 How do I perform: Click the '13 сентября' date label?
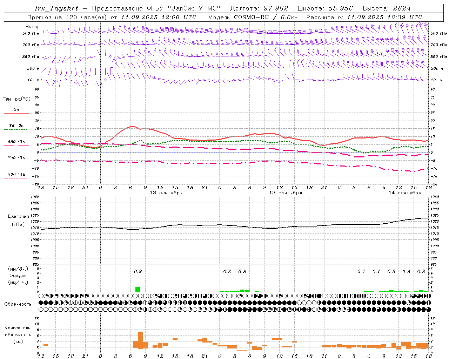coord(286,193)
